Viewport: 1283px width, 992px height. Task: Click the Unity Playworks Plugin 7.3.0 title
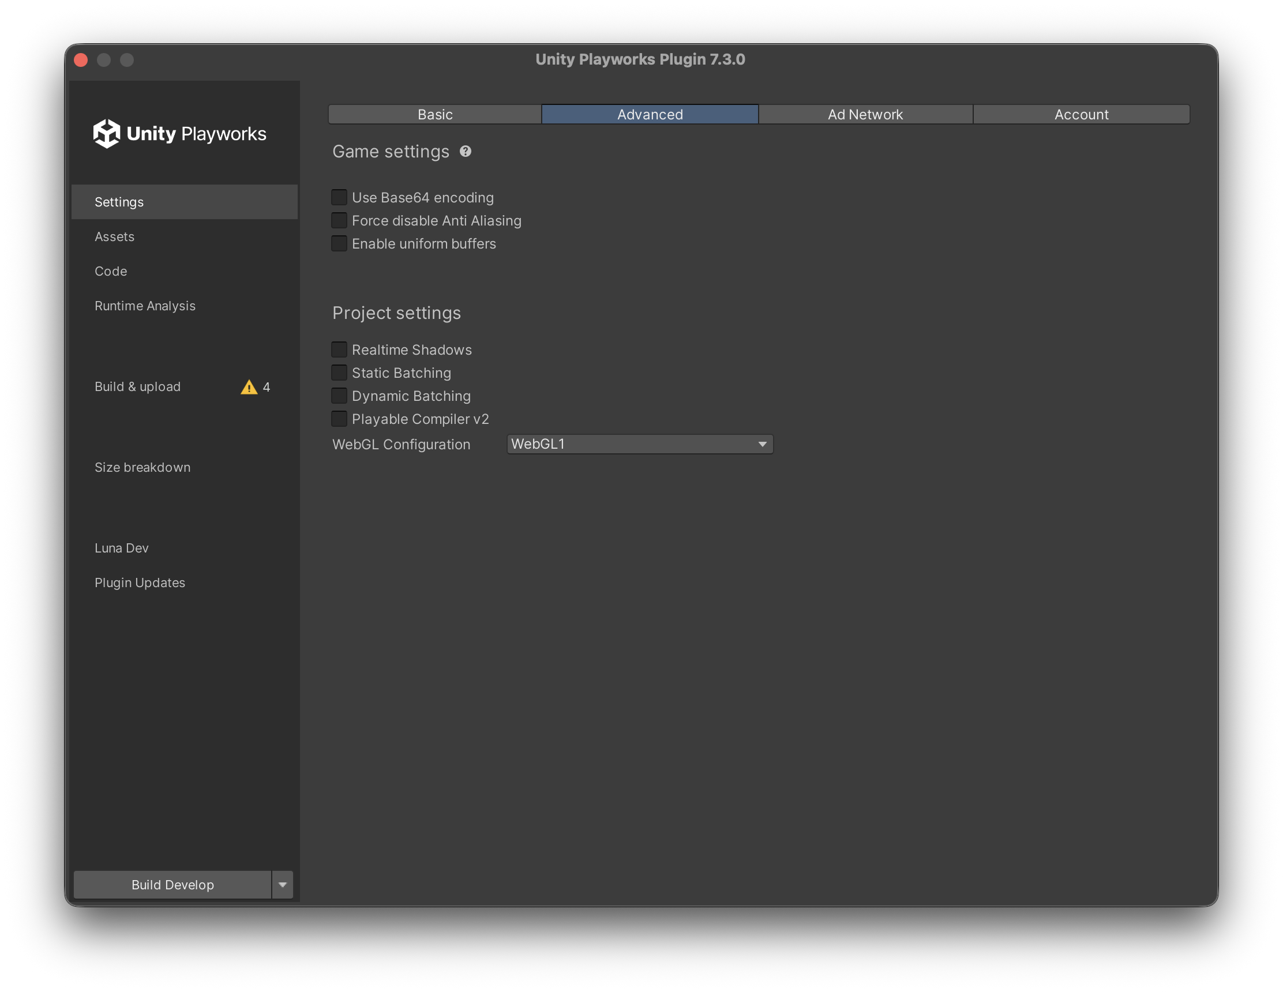tap(640, 59)
